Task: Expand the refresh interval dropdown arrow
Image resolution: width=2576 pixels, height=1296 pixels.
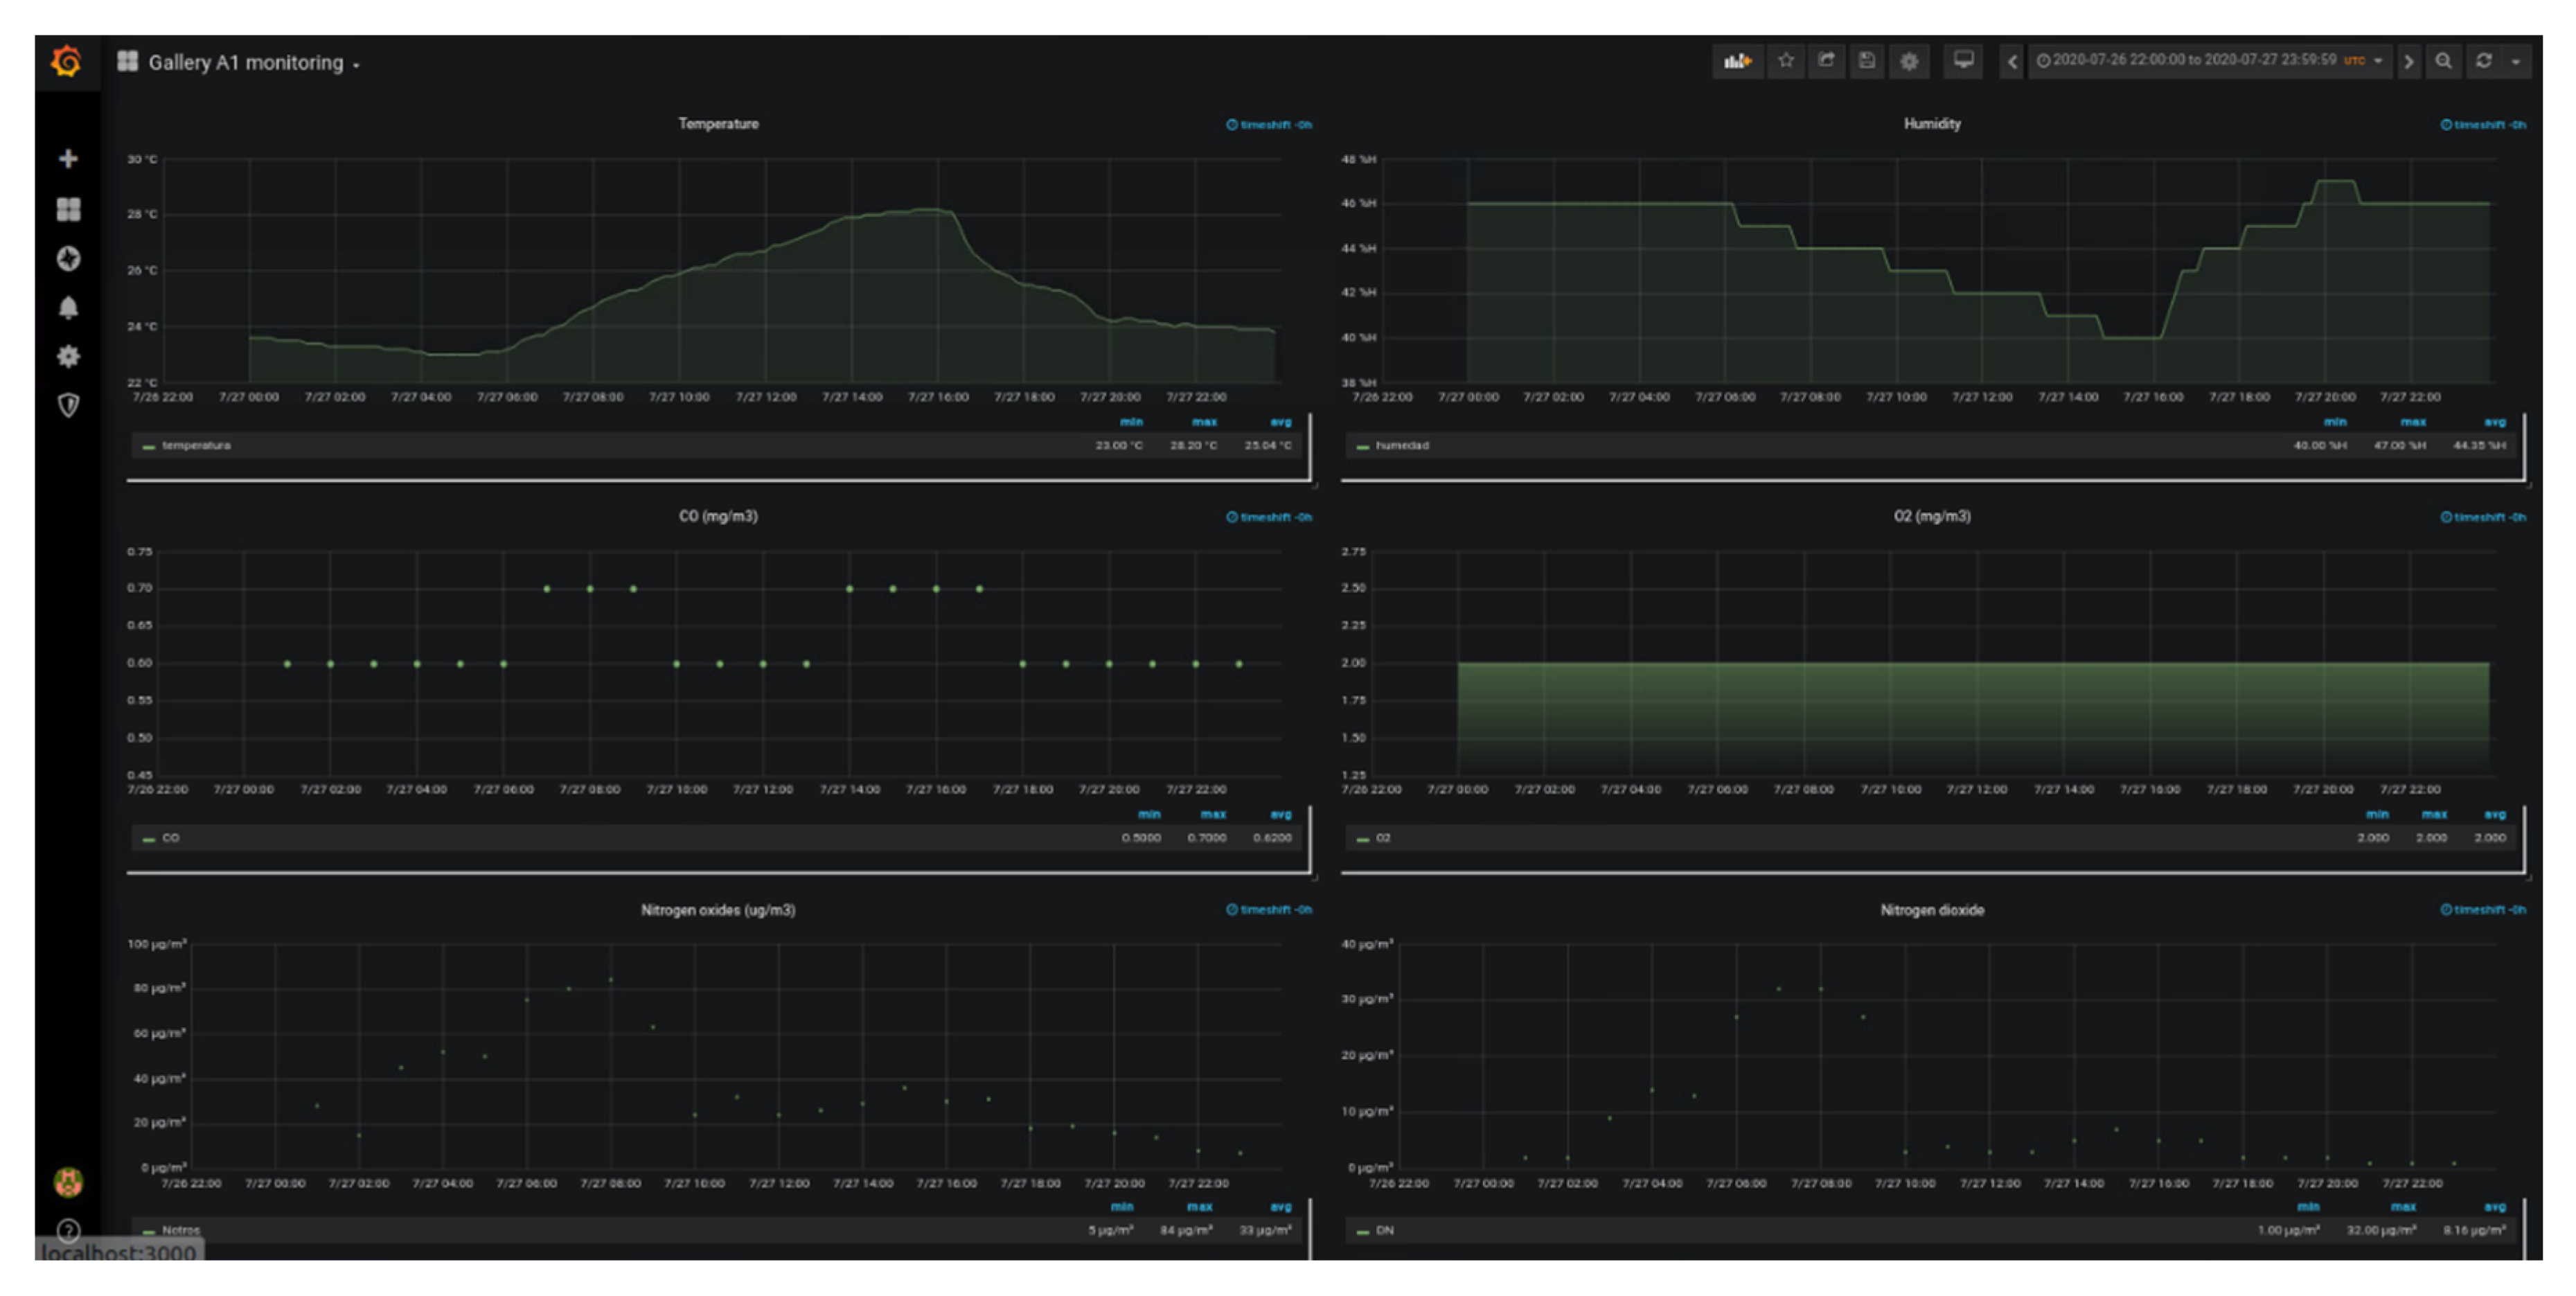Action: coord(2516,62)
